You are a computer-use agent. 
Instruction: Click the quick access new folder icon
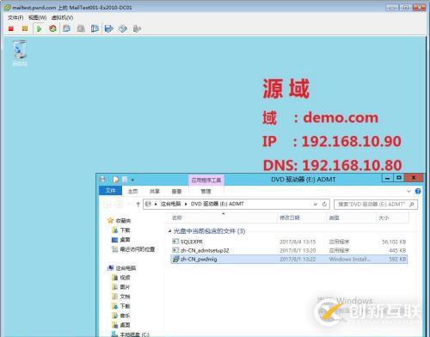(125, 180)
